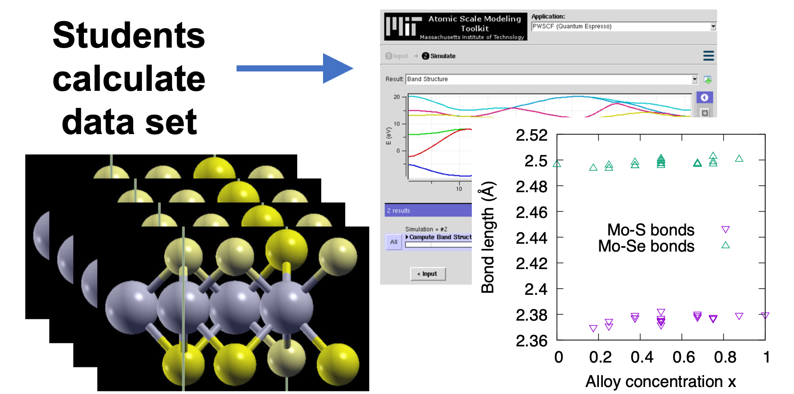This screenshot has height=394, width=794.
Task: Click the square reset-view icon beside plot
Action: pos(705,113)
